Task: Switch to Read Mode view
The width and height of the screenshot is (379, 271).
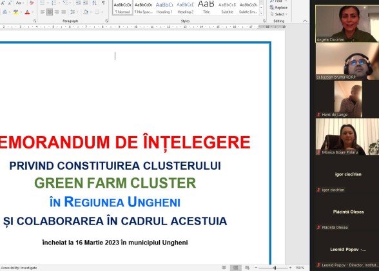Action: [x=224, y=268]
